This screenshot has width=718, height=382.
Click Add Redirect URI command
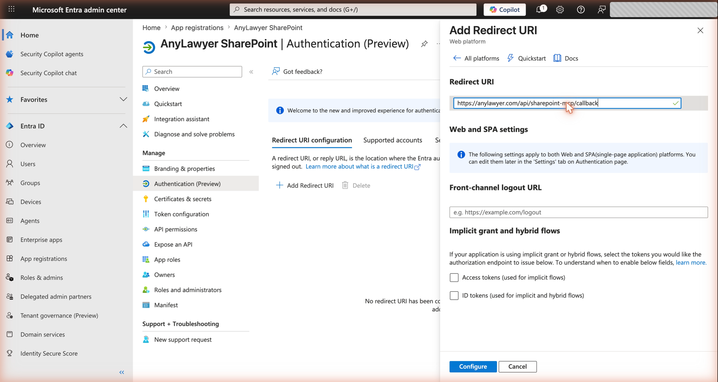coord(304,185)
